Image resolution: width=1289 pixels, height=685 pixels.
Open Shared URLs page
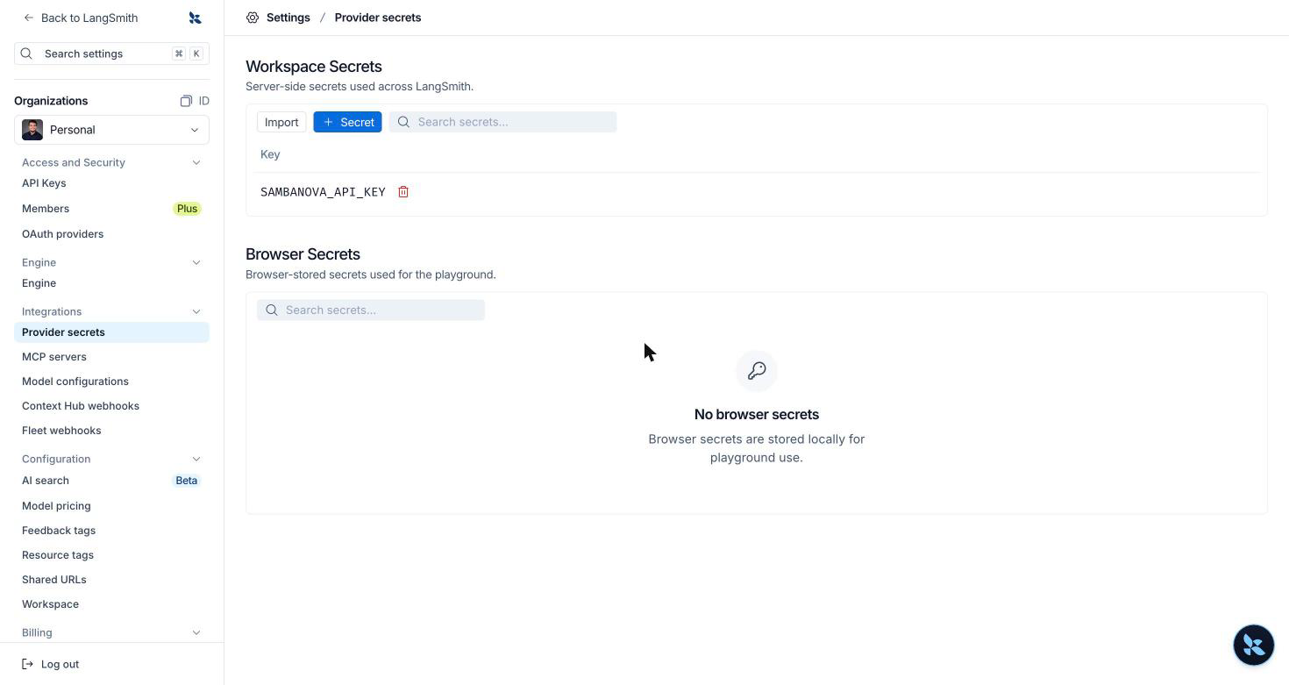(111, 580)
